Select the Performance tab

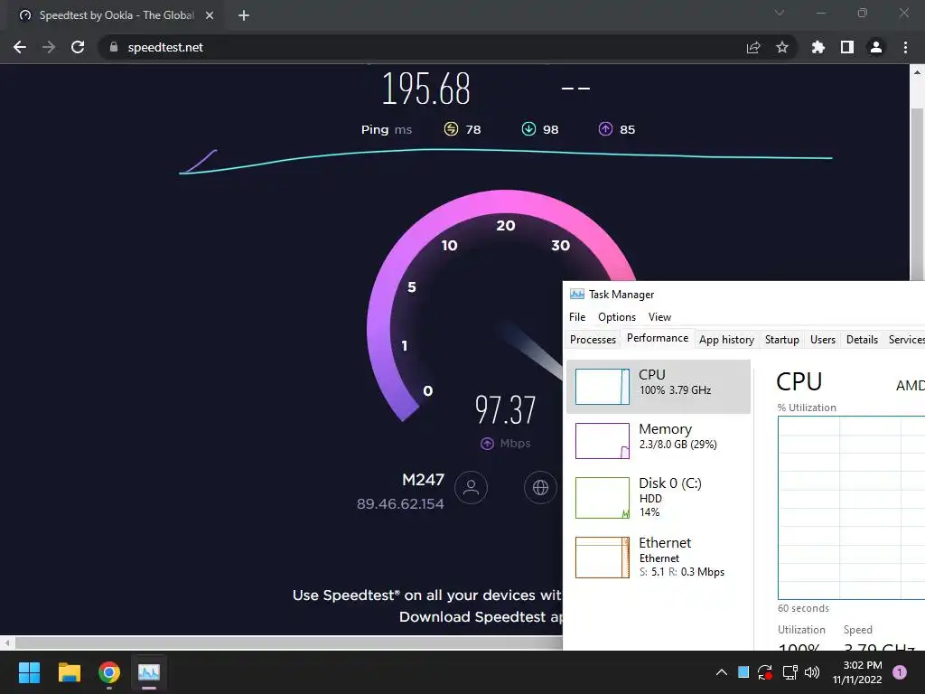pos(658,338)
